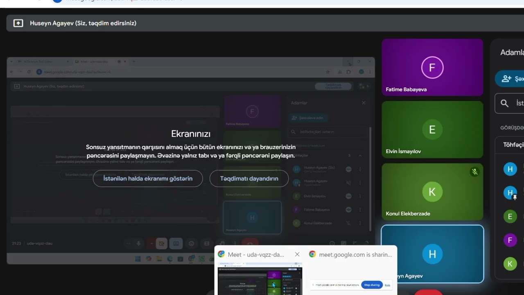Click the Windows Start icon in the mirrored taskbar
Viewport: 524px width, 295px height.
pyautogui.click(x=138, y=259)
